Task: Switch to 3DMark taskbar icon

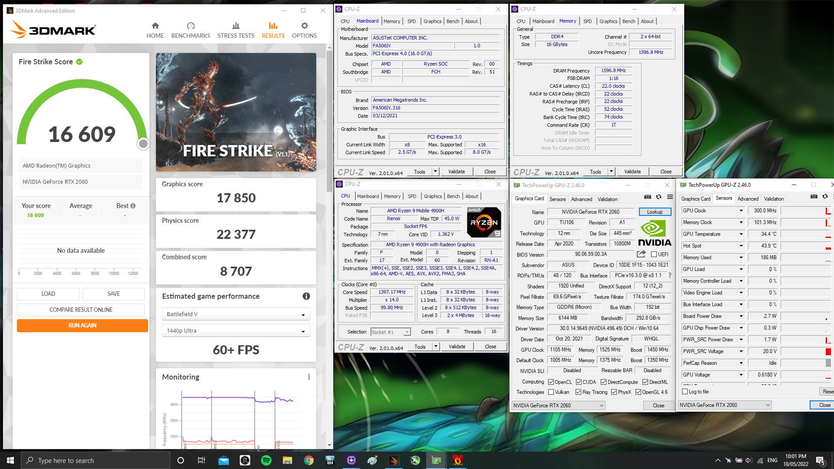Action: coord(394,460)
